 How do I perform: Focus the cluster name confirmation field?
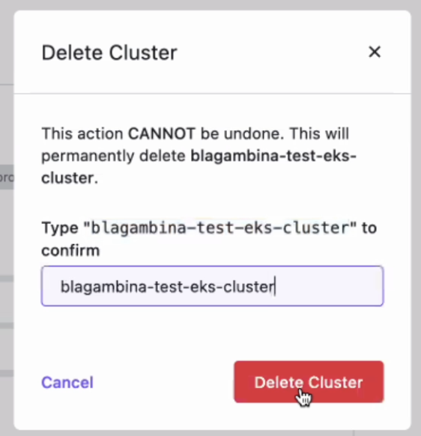(x=213, y=286)
